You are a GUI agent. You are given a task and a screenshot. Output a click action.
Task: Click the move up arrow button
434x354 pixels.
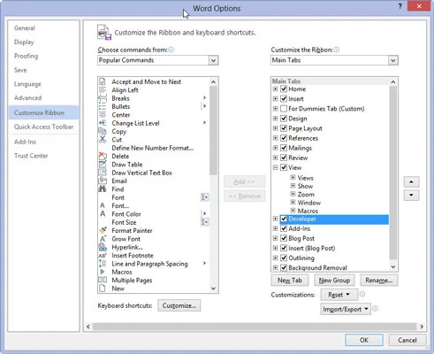[x=411, y=181]
